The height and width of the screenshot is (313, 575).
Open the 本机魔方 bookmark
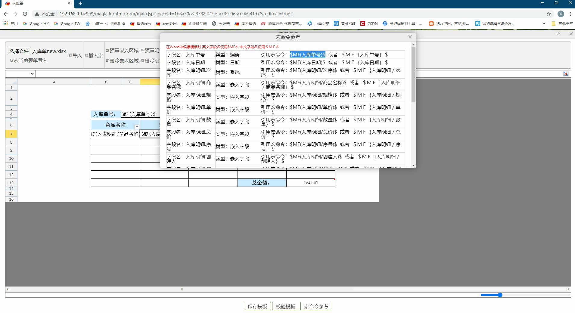[245, 23]
